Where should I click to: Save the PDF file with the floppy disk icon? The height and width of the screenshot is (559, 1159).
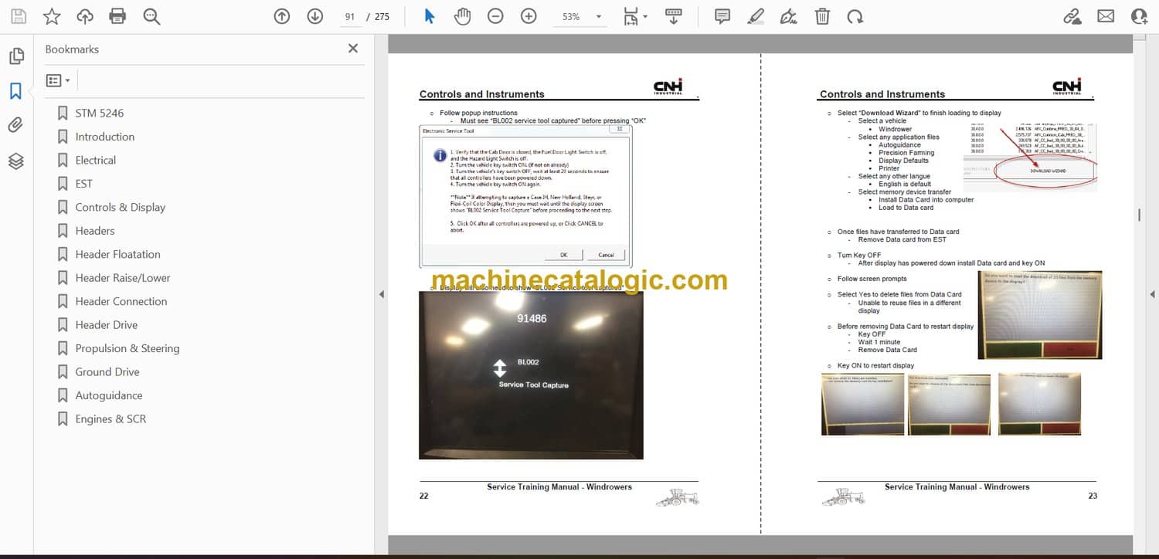click(19, 16)
